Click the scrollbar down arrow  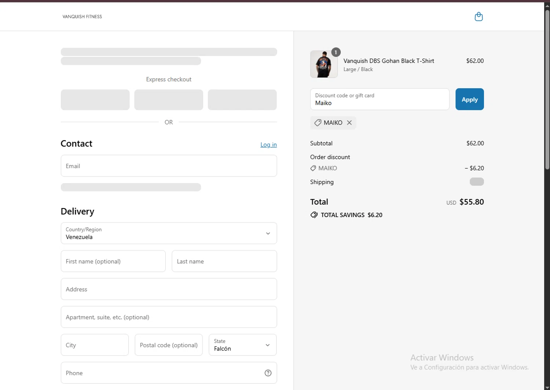[x=547, y=387]
